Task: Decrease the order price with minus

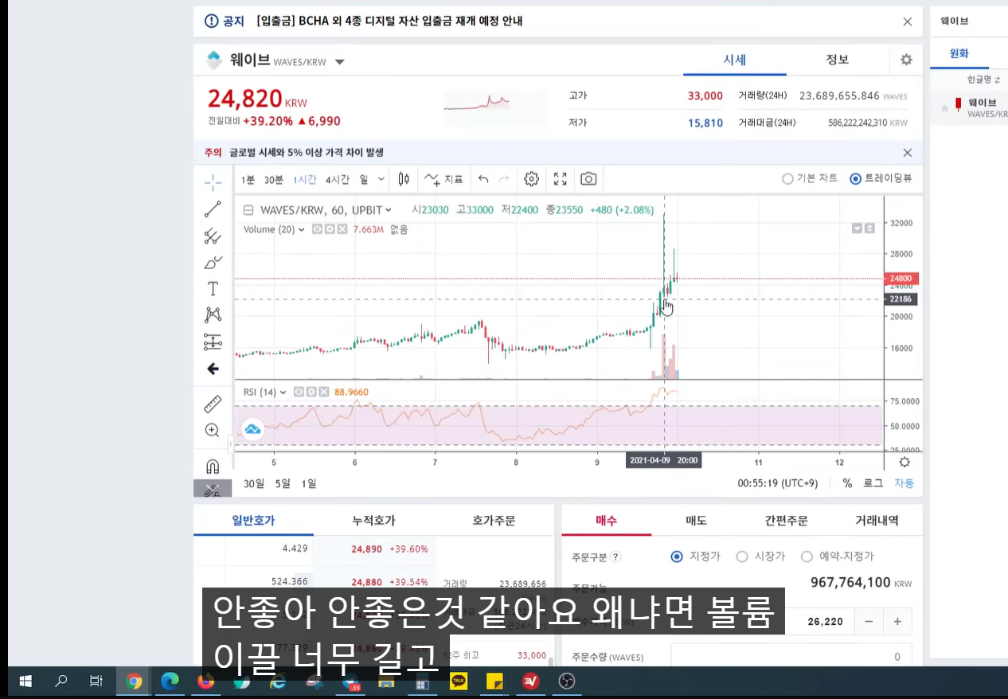Action: (869, 621)
